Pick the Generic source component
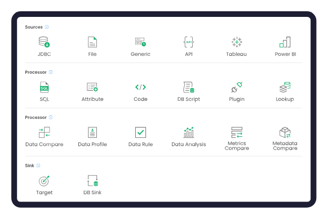This screenshot has height=219, width=328. (x=140, y=42)
